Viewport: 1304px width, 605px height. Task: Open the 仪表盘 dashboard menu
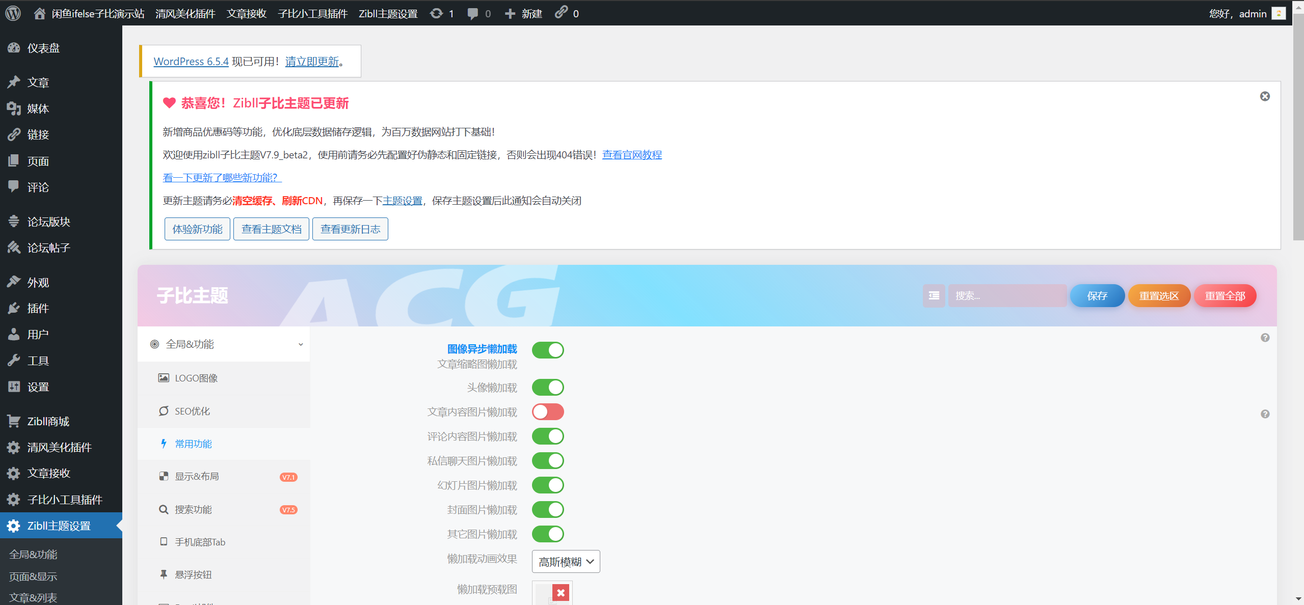[x=43, y=48]
